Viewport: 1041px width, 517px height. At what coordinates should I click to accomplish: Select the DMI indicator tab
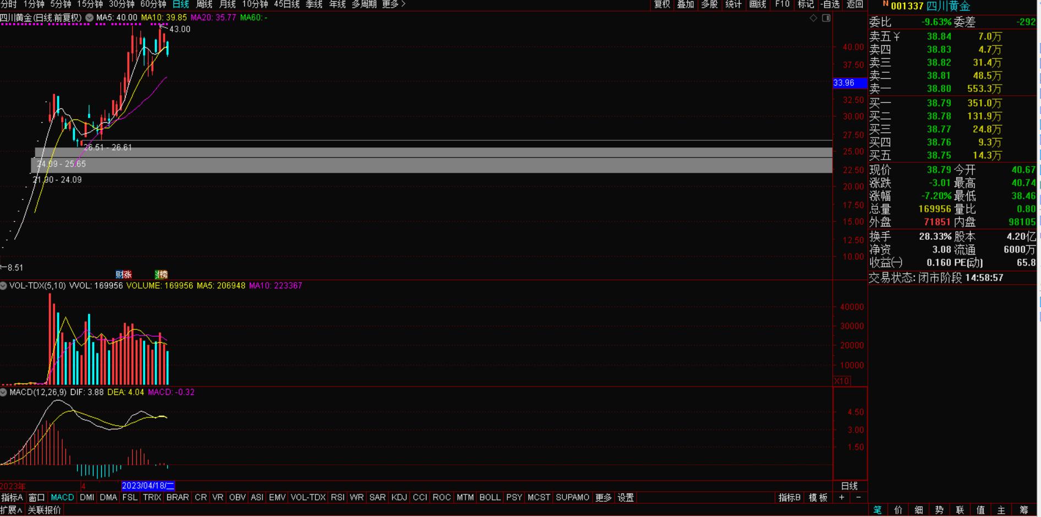(x=87, y=497)
